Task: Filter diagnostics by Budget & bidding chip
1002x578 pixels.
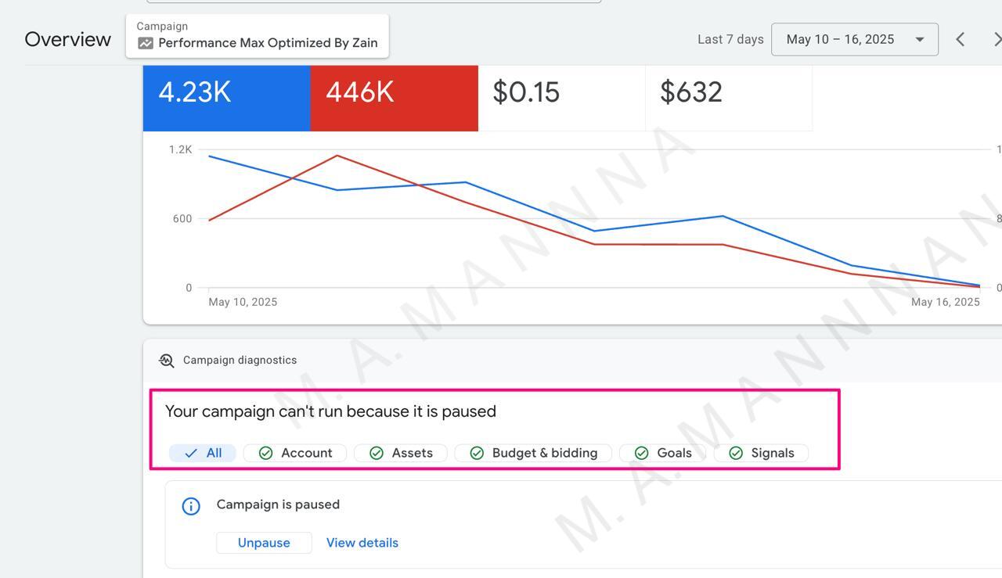Action: (533, 453)
